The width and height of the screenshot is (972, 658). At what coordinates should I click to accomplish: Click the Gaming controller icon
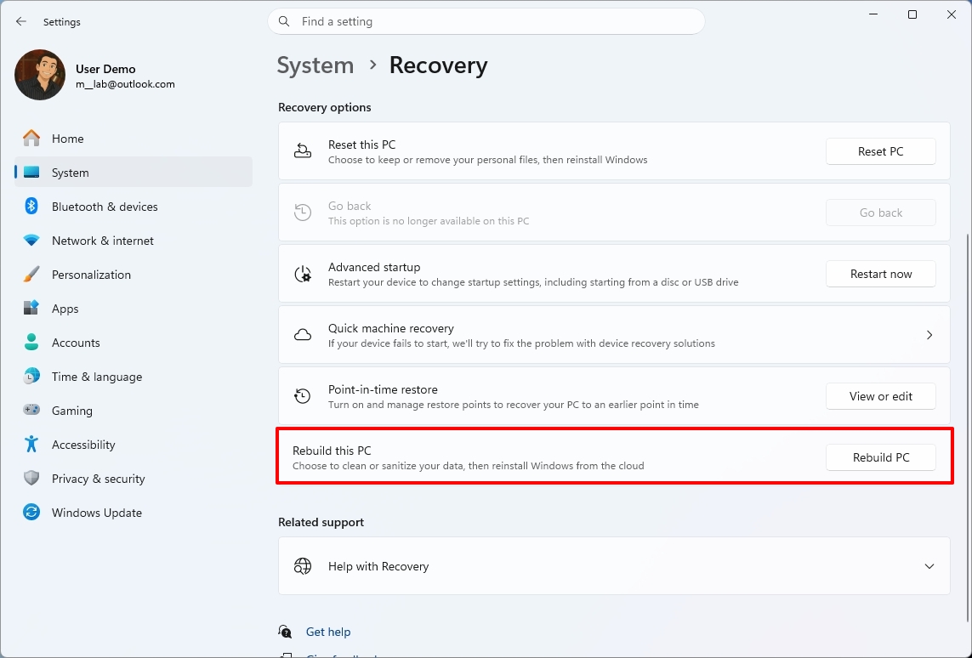(x=31, y=410)
